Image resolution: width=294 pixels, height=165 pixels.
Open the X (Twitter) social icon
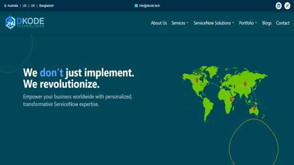(287, 6)
